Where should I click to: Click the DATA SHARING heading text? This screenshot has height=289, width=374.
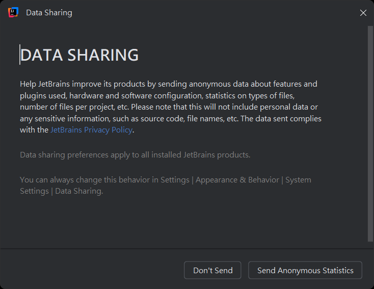(x=79, y=55)
